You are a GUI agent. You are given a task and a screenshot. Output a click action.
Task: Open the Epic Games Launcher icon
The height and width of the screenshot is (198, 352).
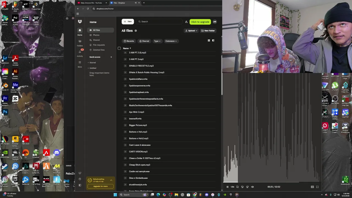click(15, 181)
